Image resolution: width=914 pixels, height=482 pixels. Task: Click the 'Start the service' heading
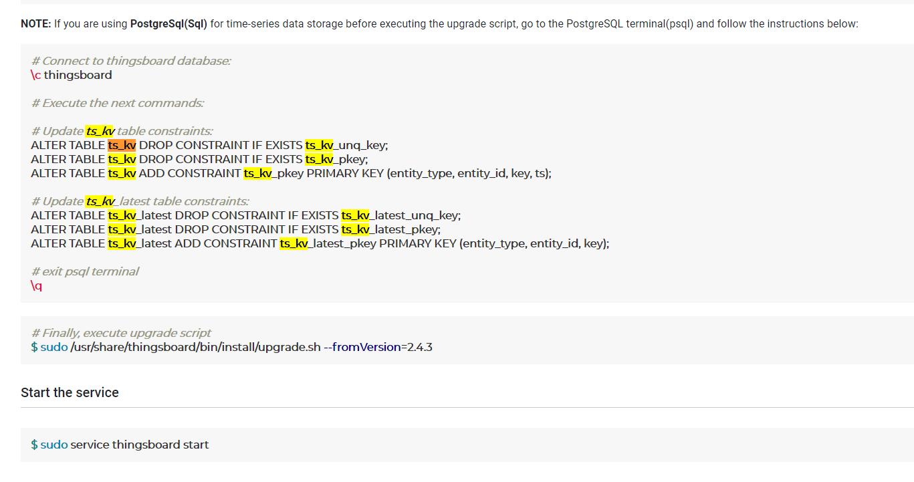[x=70, y=392]
